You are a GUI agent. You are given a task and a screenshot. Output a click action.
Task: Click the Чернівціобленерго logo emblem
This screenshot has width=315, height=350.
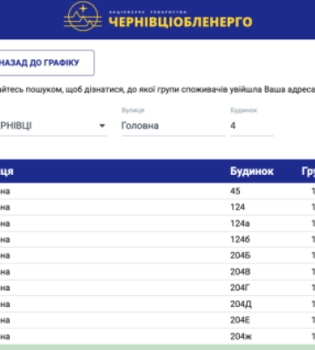pyautogui.click(x=83, y=17)
